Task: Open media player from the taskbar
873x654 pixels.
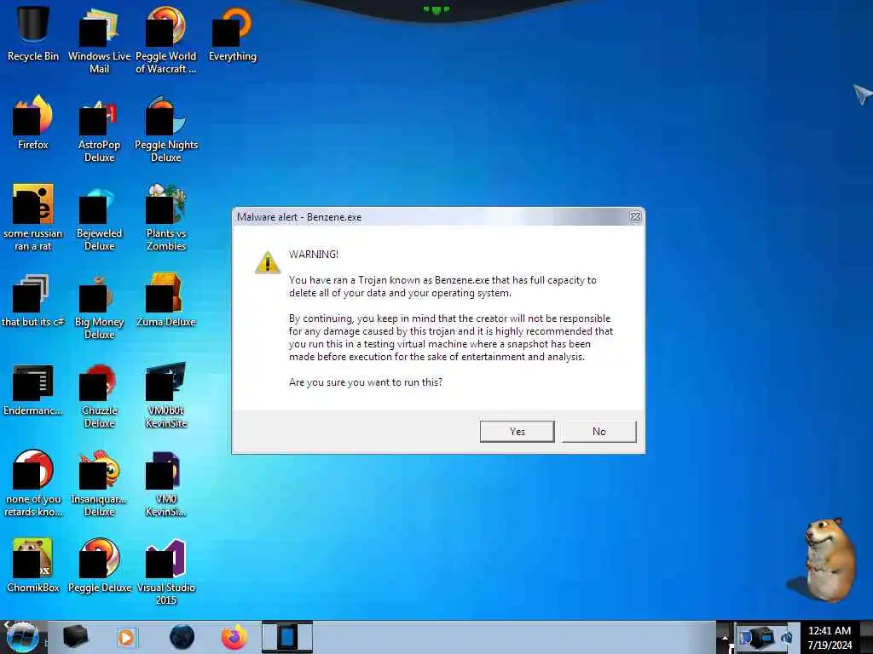Action: tap(126, 637)
